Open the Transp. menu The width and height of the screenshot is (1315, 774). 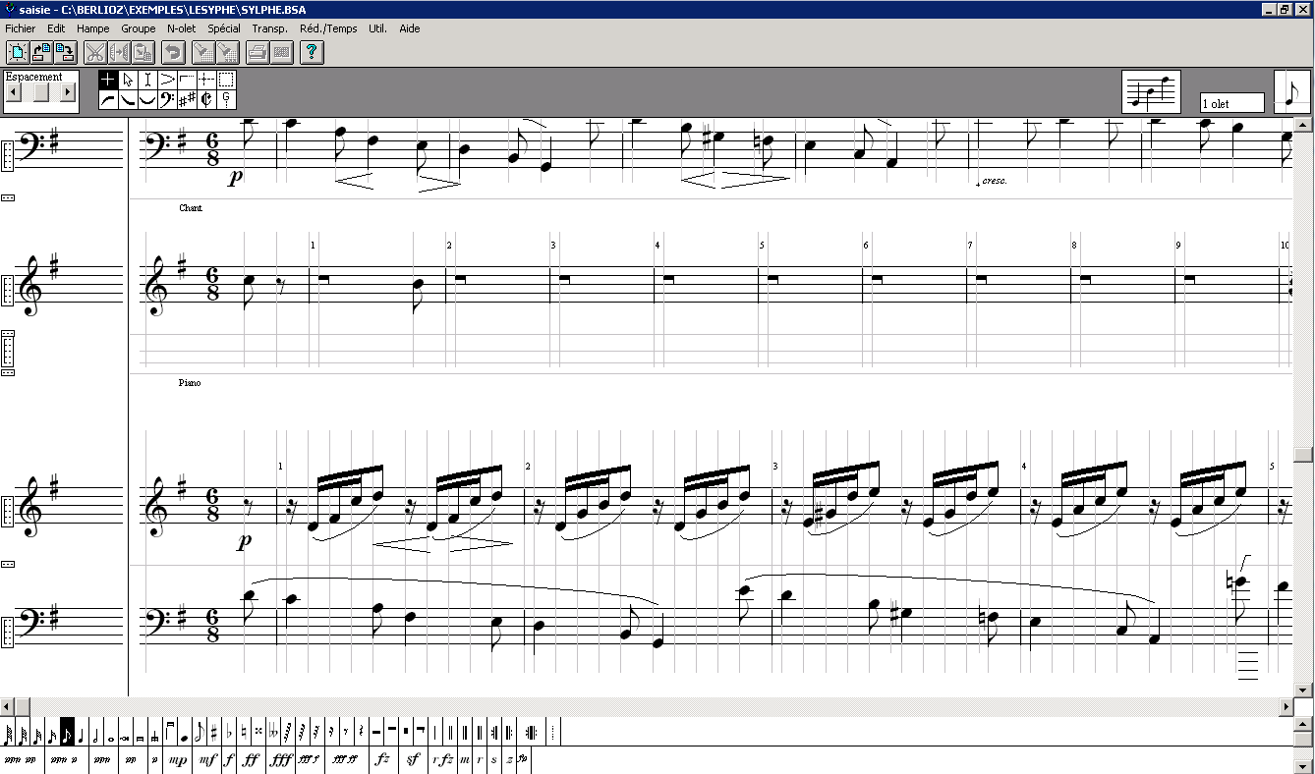[x=269, y=28]
